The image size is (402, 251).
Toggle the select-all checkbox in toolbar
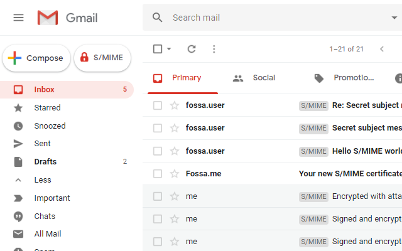point(158,49)
